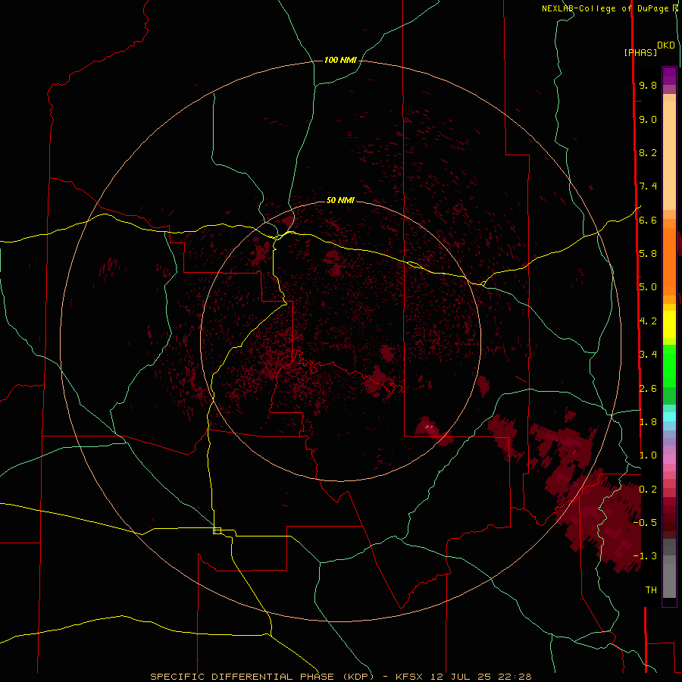This screenshot has width=682, height=682.
Task: Click the KFSX station identifier in caption
Action: (x=409, y=677)
